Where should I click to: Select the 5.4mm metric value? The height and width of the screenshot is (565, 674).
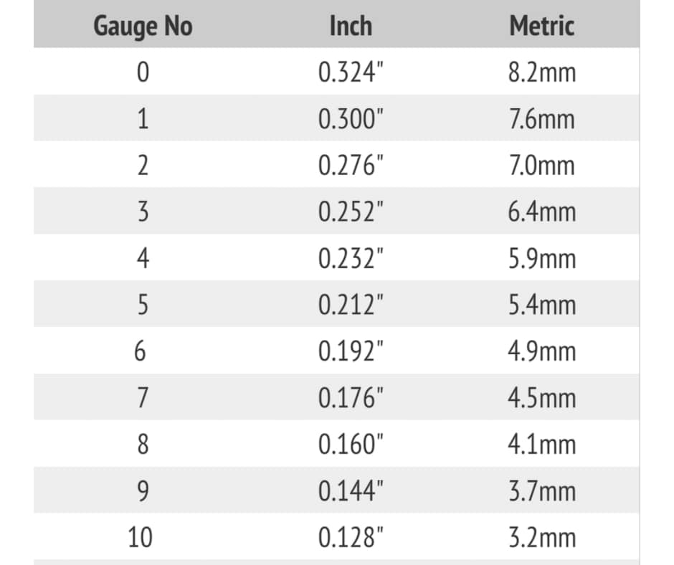(x=541, y=305)
